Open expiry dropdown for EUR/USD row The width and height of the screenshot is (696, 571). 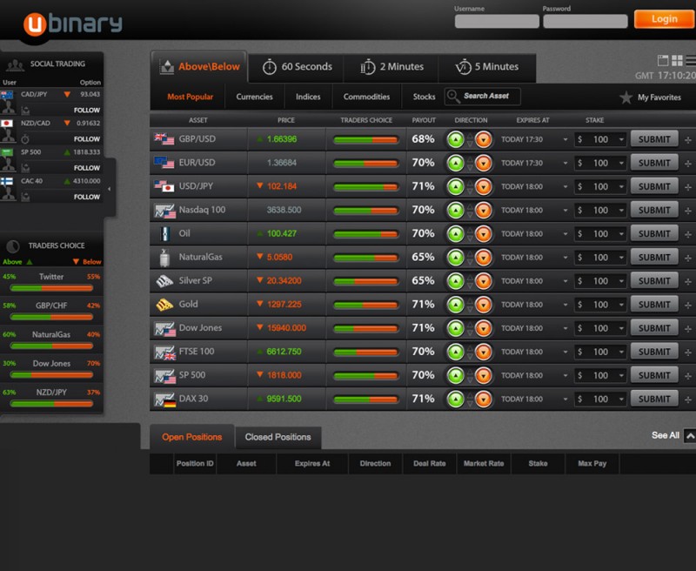coord(565,163)
